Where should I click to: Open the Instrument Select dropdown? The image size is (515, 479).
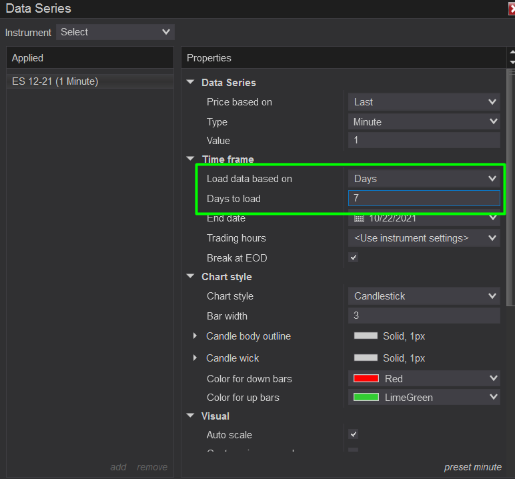(115, 32)
